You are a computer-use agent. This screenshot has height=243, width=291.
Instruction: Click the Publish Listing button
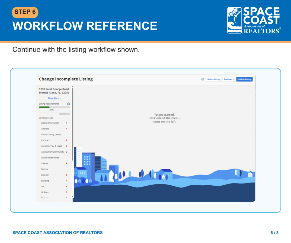click(x=245, y=79)
